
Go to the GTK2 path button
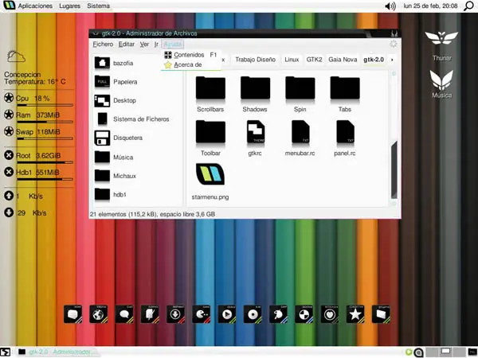coord(314,60)
